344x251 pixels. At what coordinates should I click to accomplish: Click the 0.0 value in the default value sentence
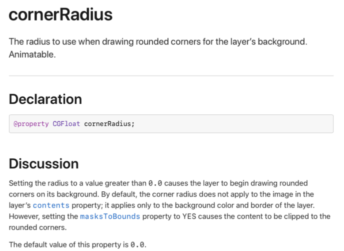(138, 245)
